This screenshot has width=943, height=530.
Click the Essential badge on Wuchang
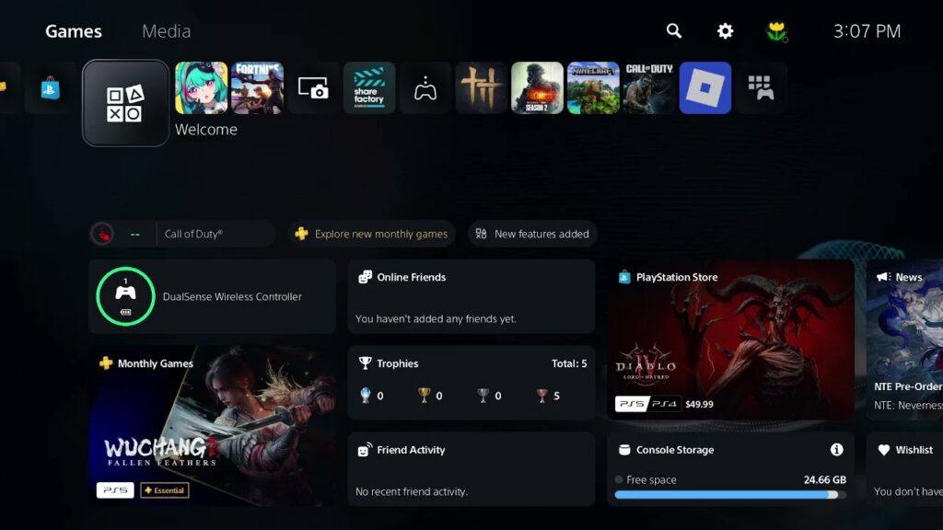pyautogui.click(x=165, y=490)
